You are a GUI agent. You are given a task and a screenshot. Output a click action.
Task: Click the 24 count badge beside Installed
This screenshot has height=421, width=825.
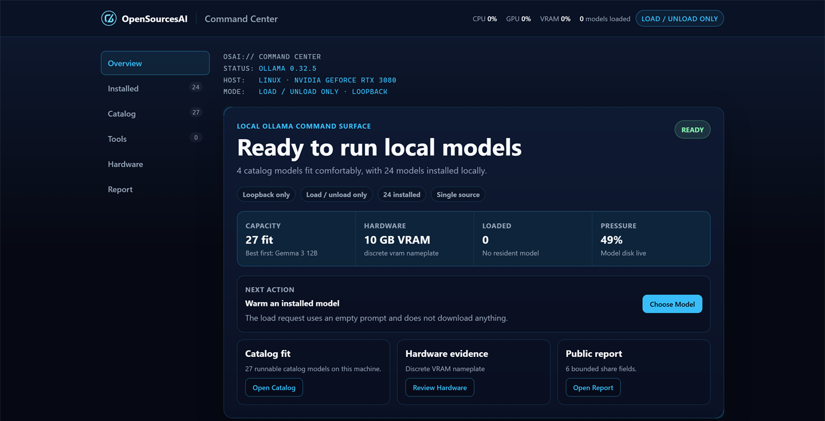(x=196, y=87)
